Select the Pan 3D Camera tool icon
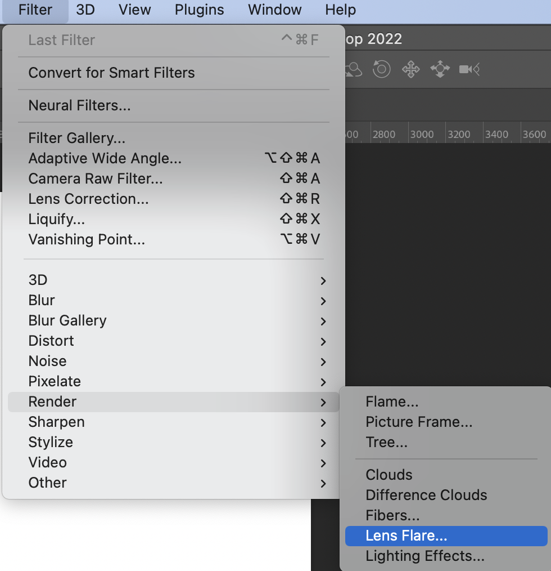The image size is (551, 571). [410, 69]
